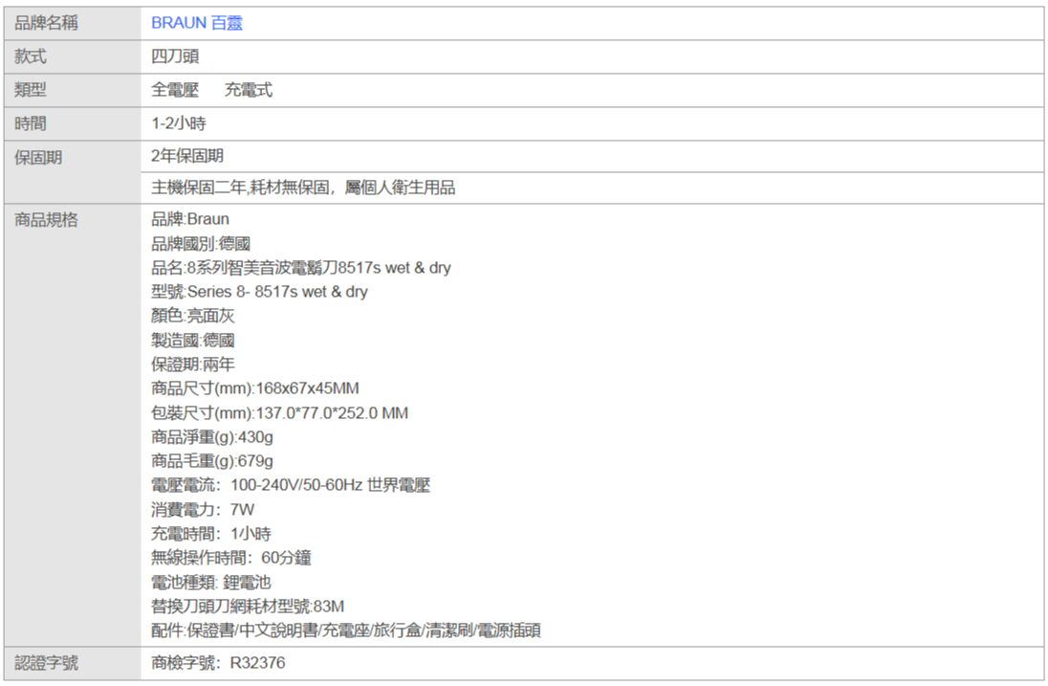Image resolution: width=1048 pixels, height=686 pixels.
Task: Click the 配件 accessories line
Action: 345,631
